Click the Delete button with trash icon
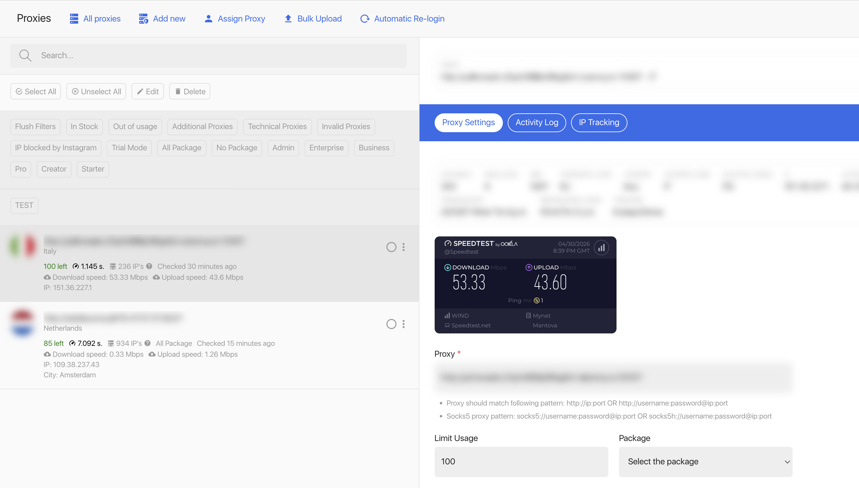The width and height of the screenshot is (859, 488). pyautogui.click(x=190, y=92)
